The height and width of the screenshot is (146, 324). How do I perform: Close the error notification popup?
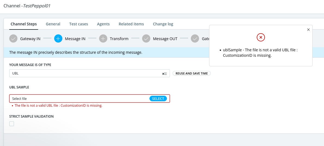(308, 30)
